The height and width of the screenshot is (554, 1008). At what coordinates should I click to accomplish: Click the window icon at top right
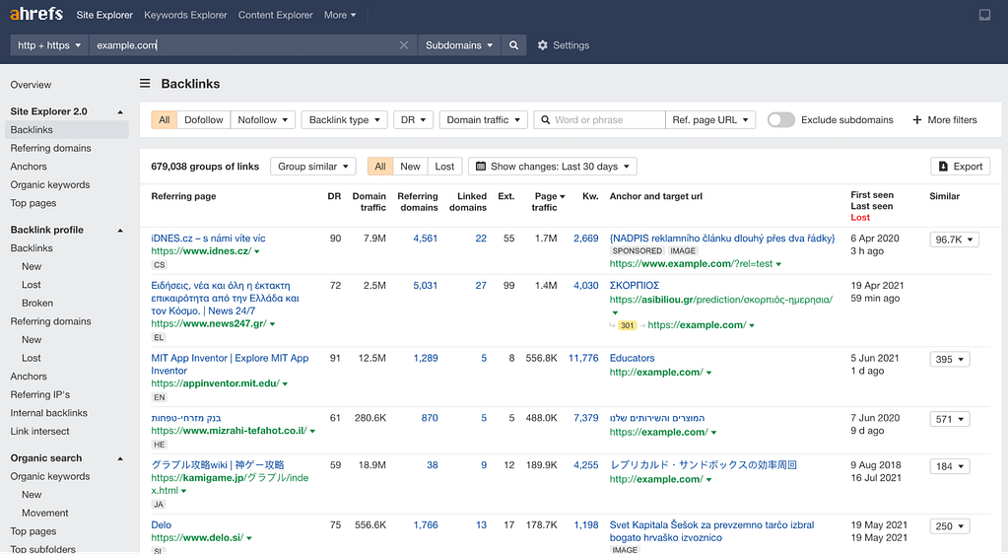tap(985, 15)
